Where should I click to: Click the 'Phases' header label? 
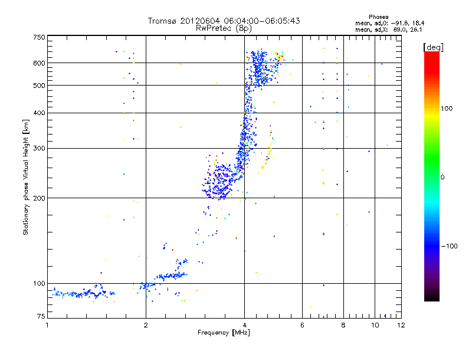[x=379, y=17]
